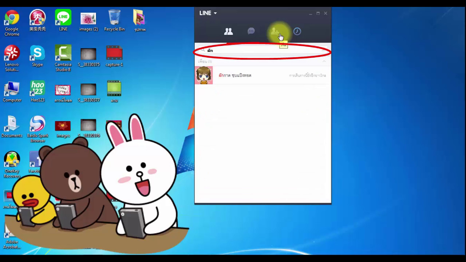
Task: Open the รูปภาพ folder on desktop
Action: [x=139, y=21]
